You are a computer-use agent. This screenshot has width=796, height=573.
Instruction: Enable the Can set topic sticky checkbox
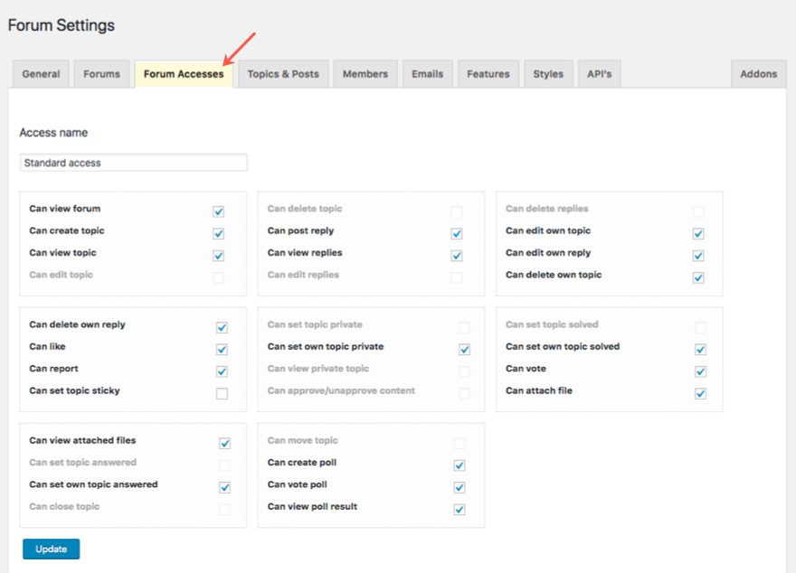tap(222, 393)
